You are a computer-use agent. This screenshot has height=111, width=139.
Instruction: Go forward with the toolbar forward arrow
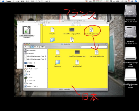28,47
